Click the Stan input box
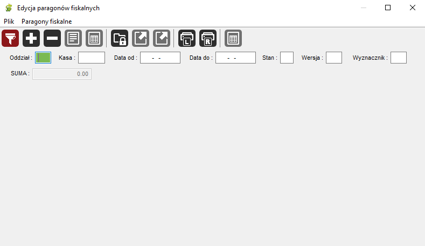Screen dimensions: 425x246 click(287, 58)
